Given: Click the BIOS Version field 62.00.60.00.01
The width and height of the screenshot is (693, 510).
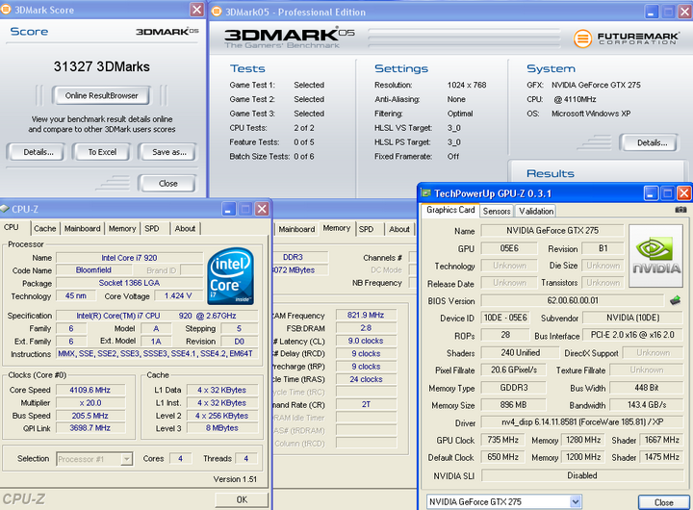Looking at the screenshot, I should [x=573, y=300].
